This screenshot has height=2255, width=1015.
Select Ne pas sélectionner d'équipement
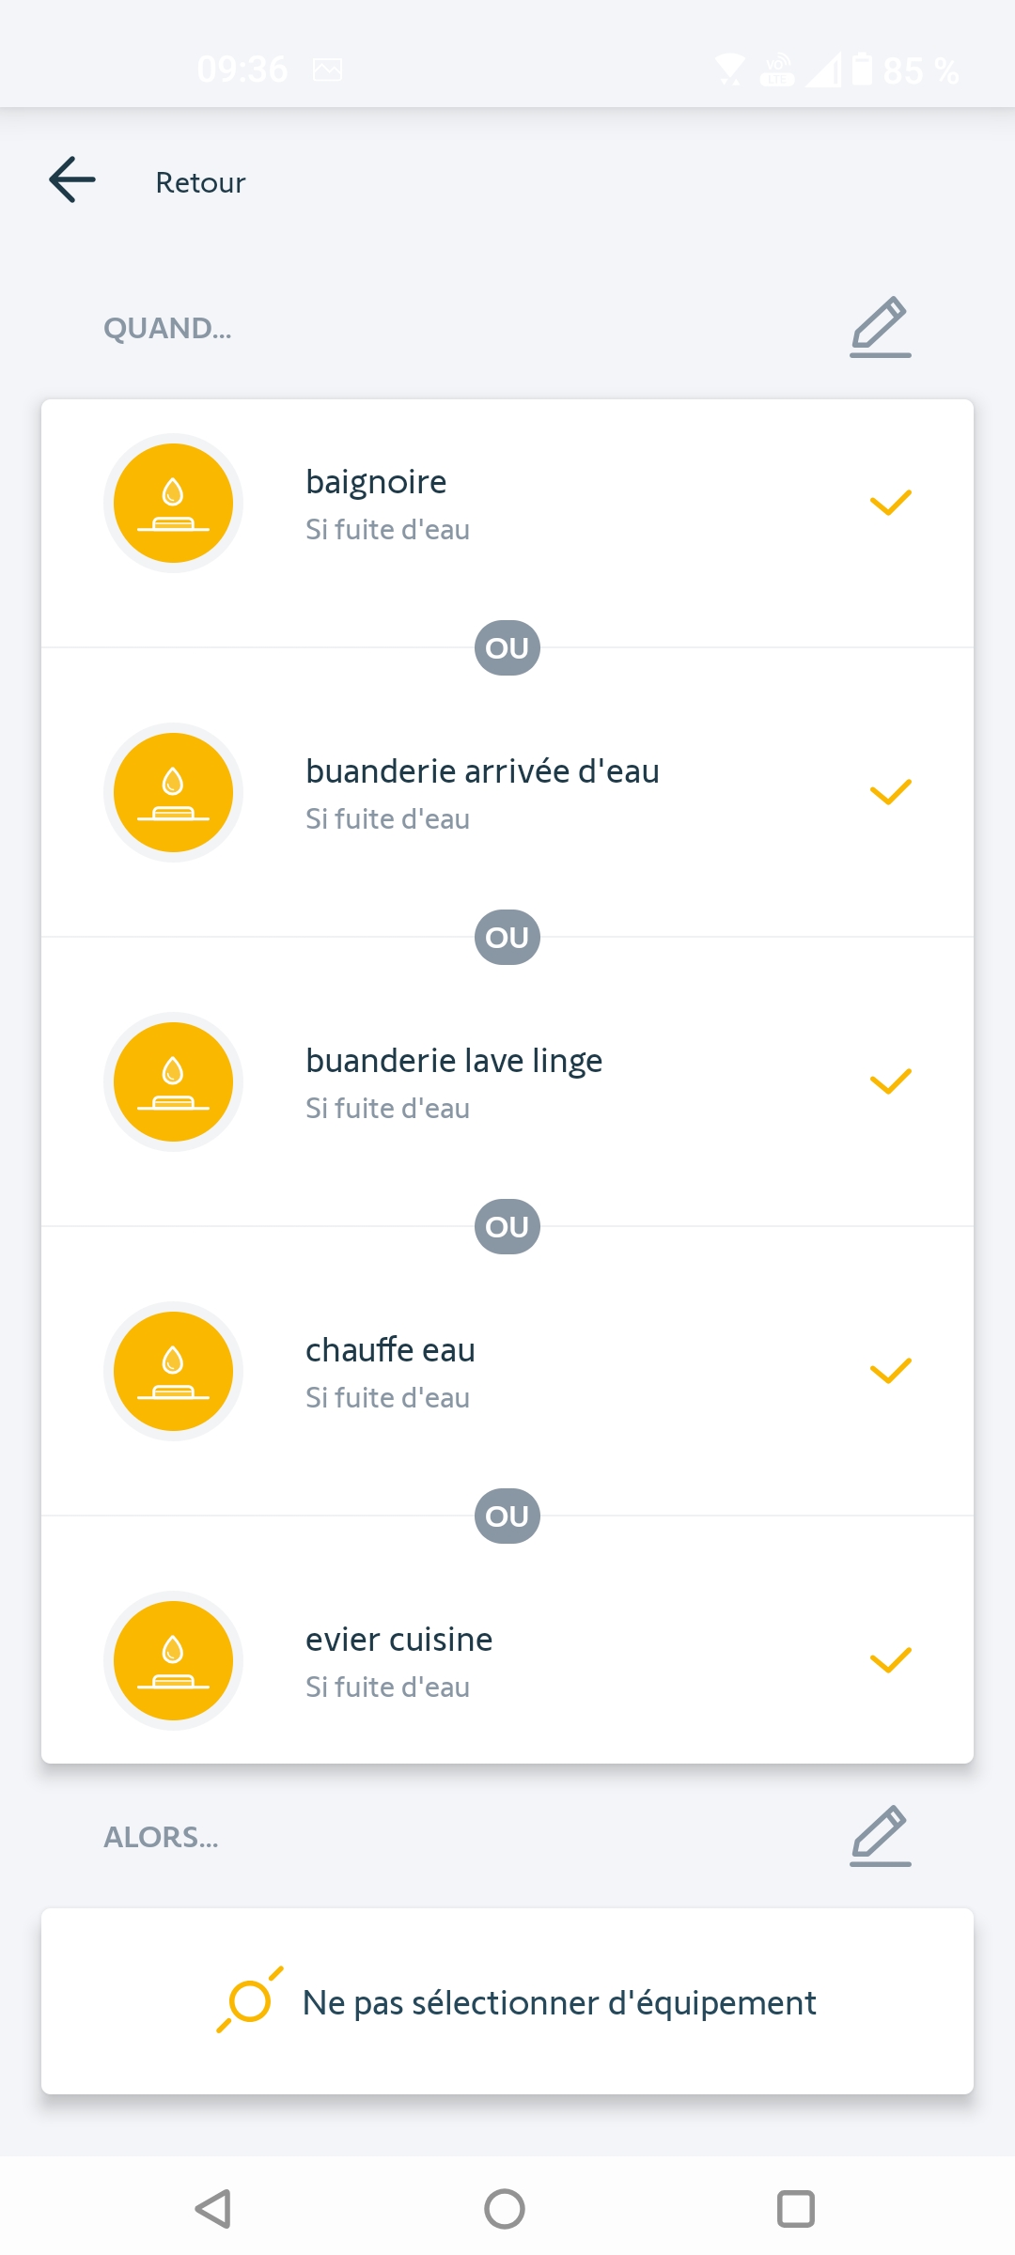558,2002
